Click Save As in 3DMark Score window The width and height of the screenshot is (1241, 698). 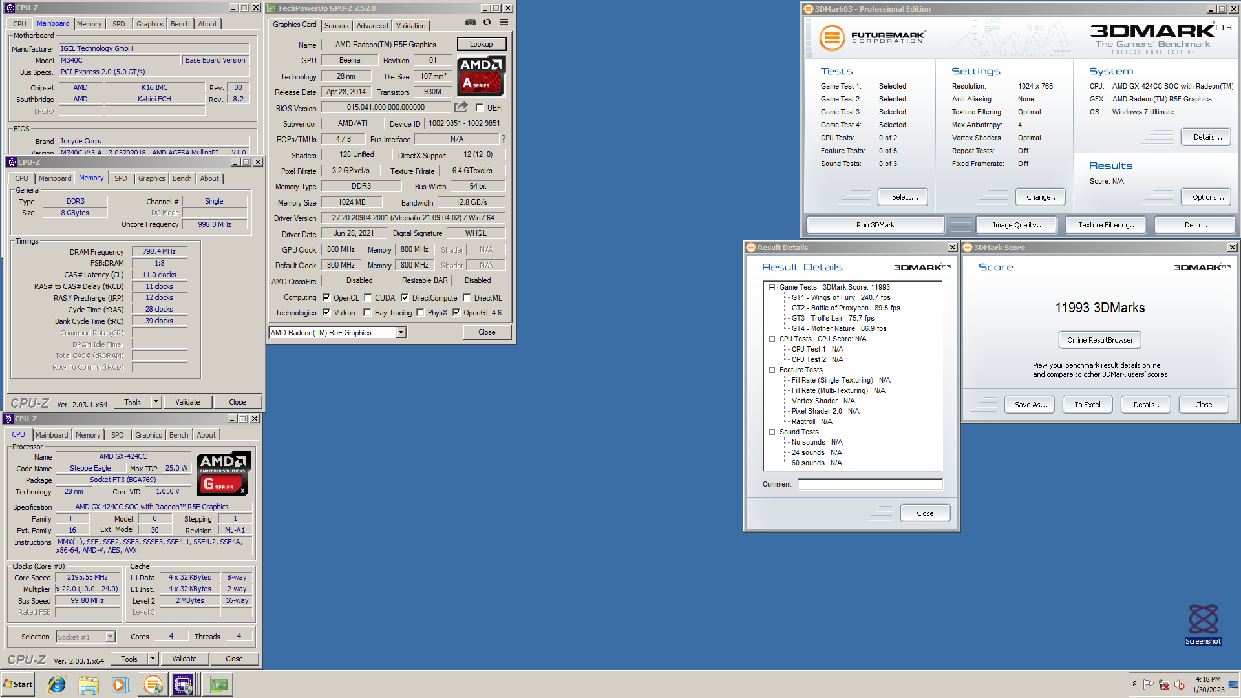pos(1030,405)
